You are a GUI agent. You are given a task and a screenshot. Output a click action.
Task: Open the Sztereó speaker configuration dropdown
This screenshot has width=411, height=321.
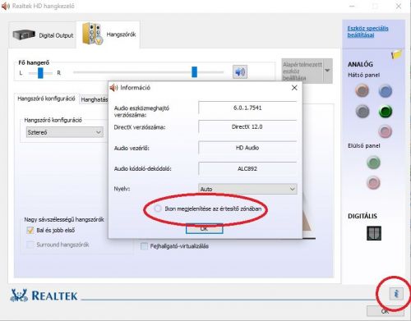[x=65, y=132]
